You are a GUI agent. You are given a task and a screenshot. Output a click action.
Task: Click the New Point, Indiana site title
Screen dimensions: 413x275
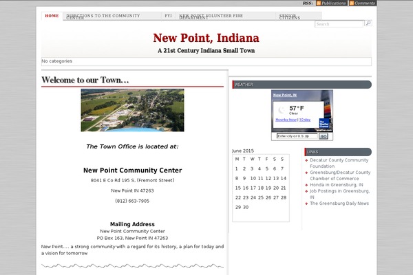[206, 38]
